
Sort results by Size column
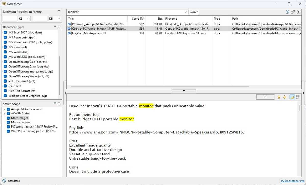point(155,19)
